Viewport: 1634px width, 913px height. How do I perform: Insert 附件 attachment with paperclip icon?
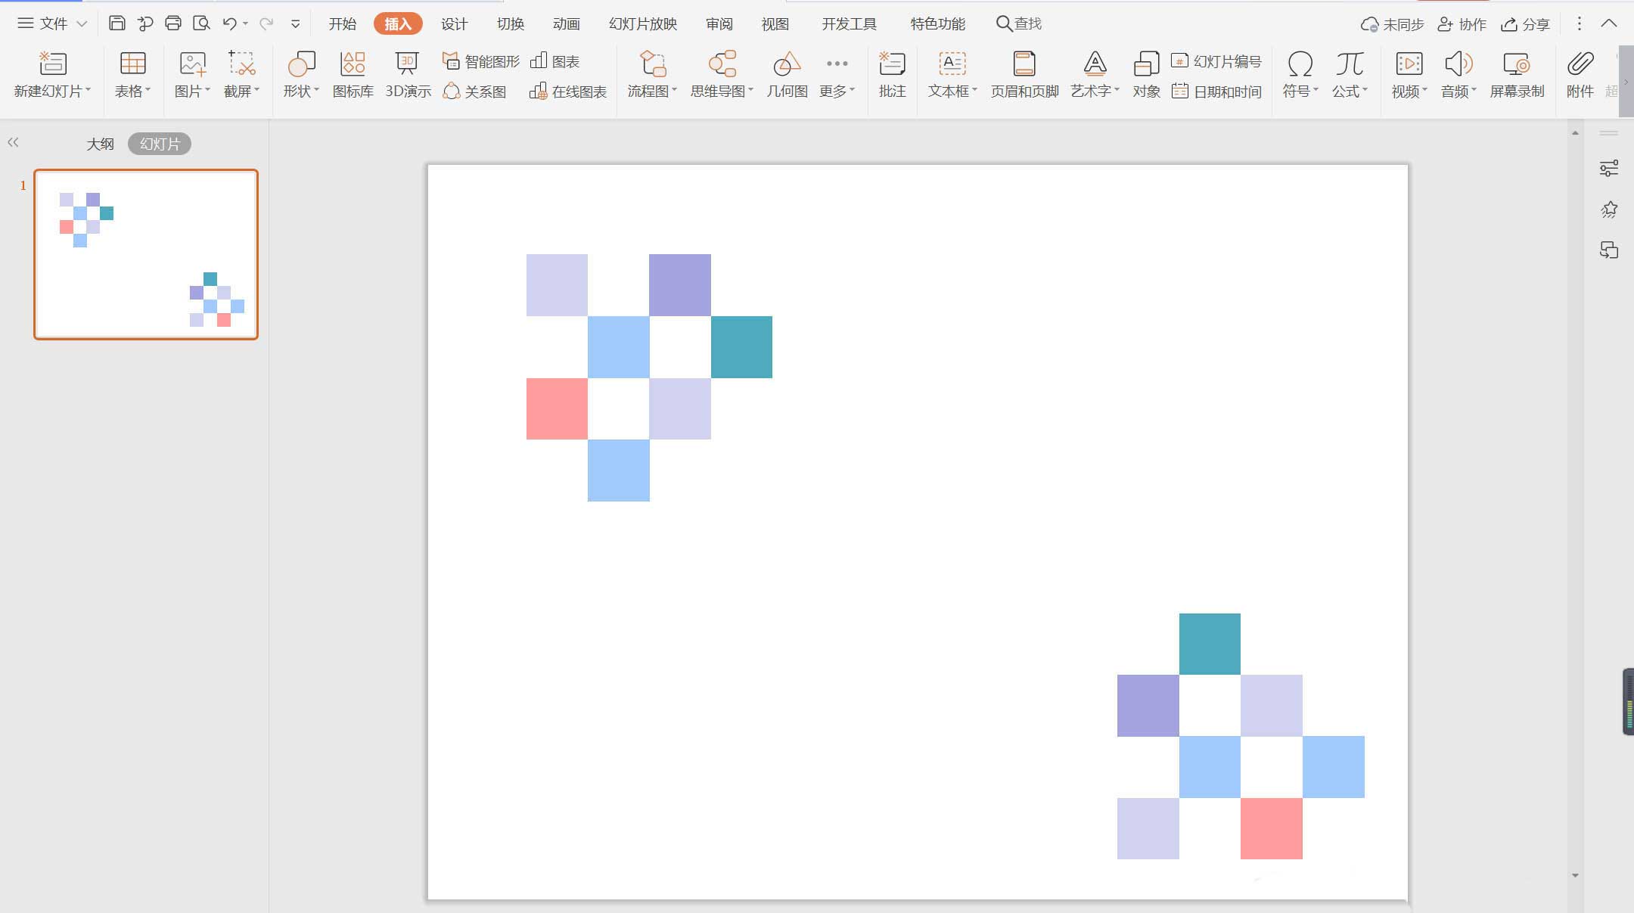(x=1580, y=75)
